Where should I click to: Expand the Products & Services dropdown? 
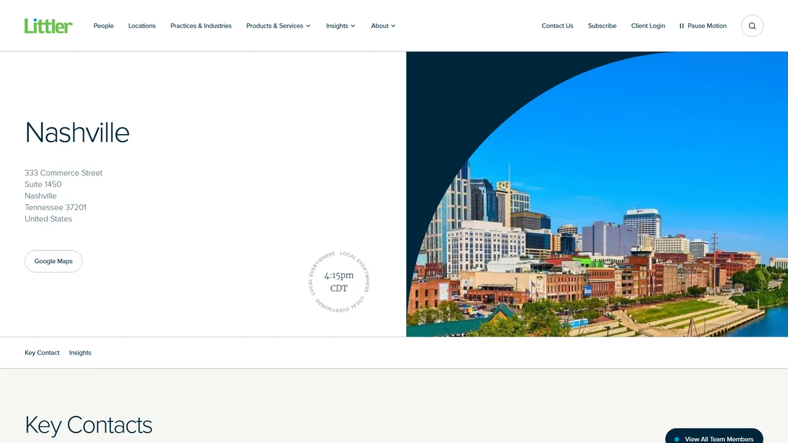click(278, 26)
